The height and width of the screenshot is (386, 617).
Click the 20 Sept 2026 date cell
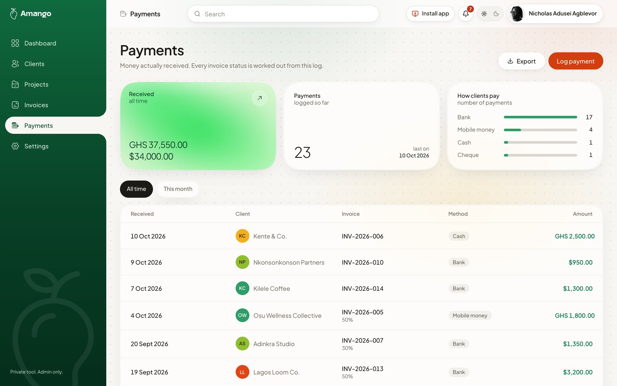[149, 344]
